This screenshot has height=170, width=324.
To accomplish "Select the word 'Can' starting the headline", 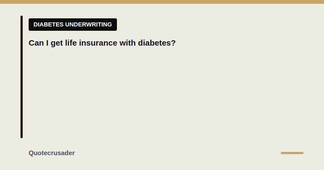I will point(36,43).
